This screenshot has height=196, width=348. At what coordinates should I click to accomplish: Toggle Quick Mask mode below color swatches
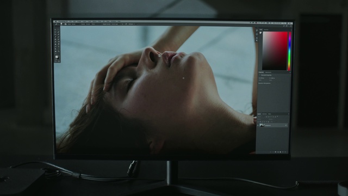[55, 62]
